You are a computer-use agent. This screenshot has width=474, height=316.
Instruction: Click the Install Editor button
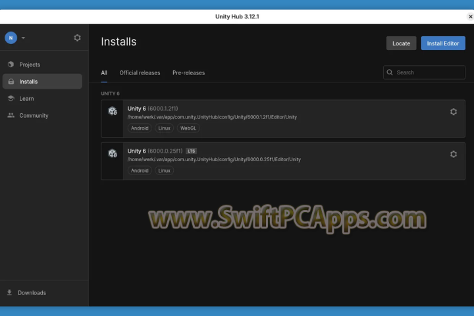[x=443, y=43]
